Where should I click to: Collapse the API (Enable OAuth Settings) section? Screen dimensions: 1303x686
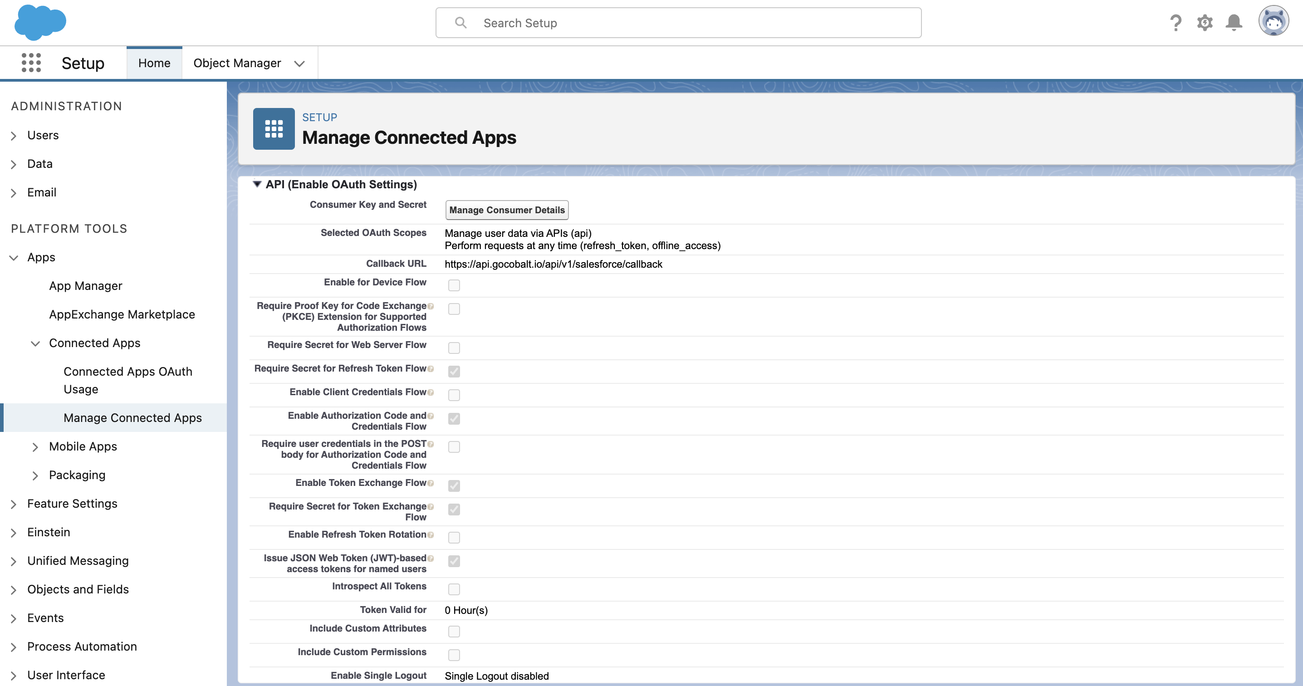coord(257,184)
